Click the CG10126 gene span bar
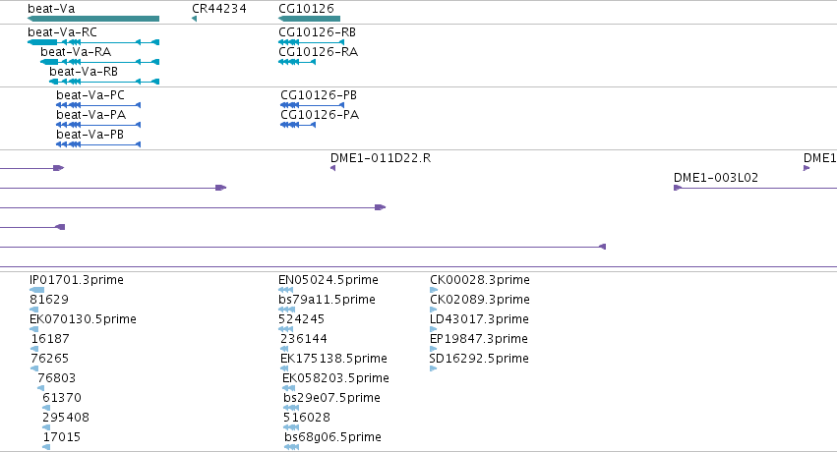The image size is (837, 452). coord(309,19)
